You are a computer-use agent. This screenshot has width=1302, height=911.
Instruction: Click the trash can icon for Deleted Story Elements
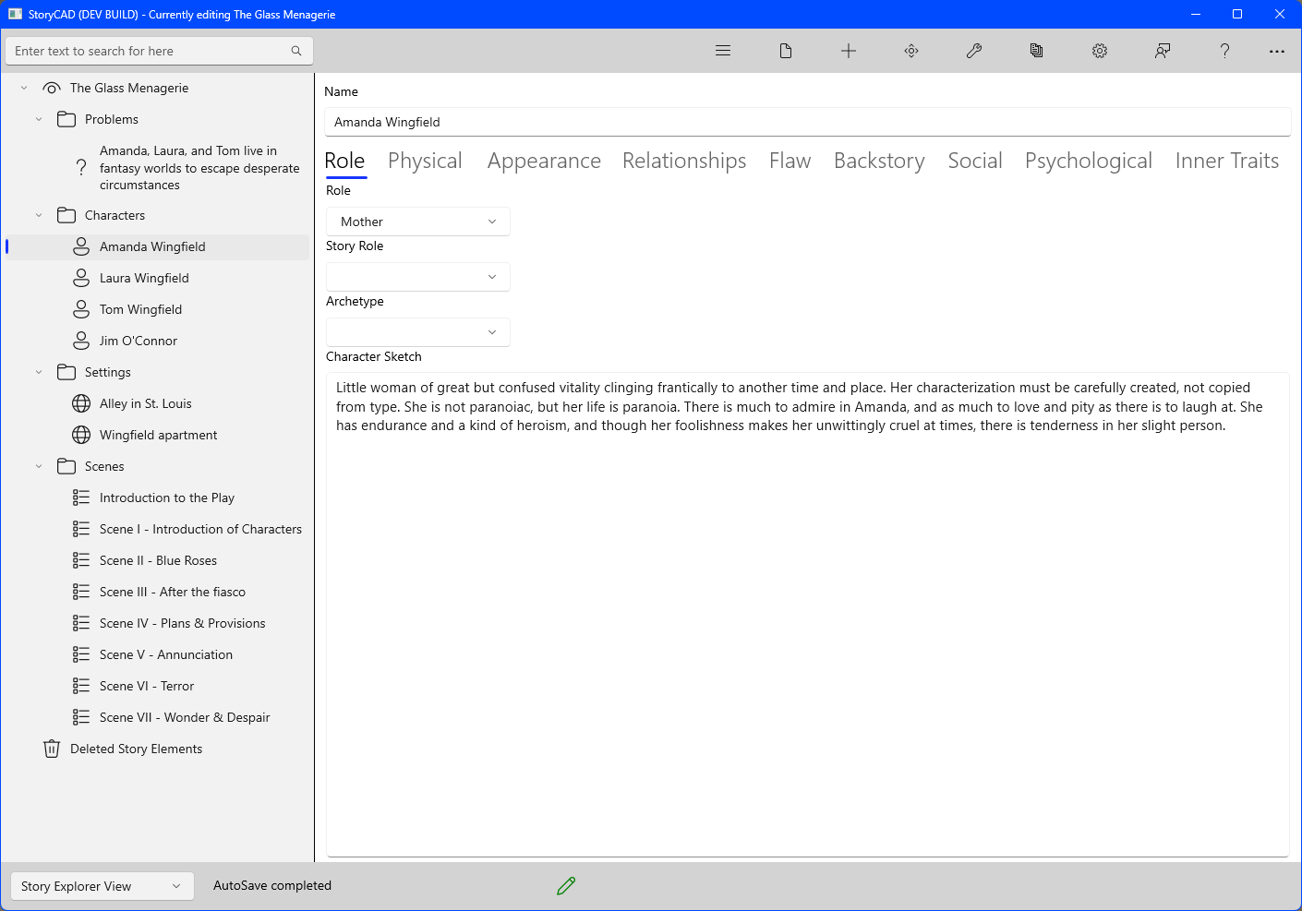[x=52, y=749]
